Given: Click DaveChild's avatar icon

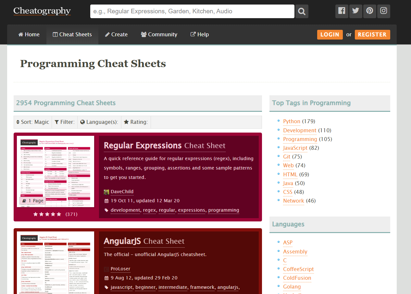Looking at the screenshot, I should point(106,192).
